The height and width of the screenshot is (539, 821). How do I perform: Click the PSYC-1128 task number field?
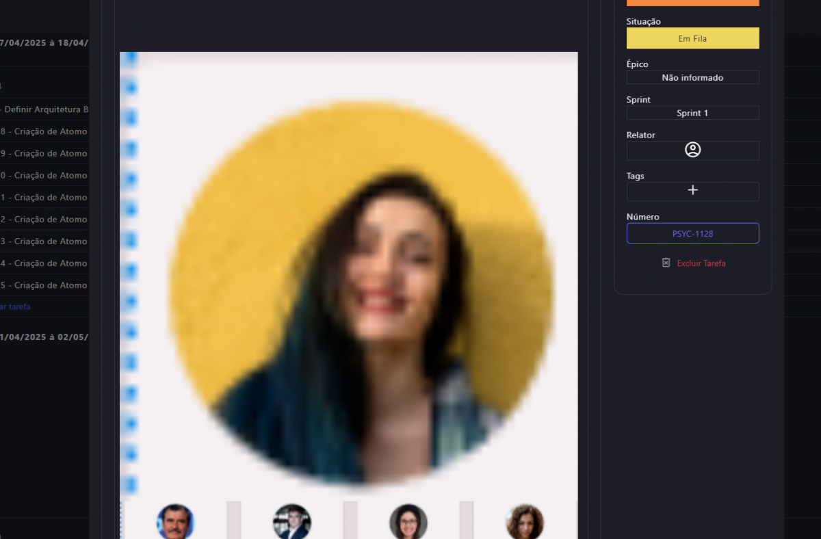pyautogui.click(x=692, y=234)
